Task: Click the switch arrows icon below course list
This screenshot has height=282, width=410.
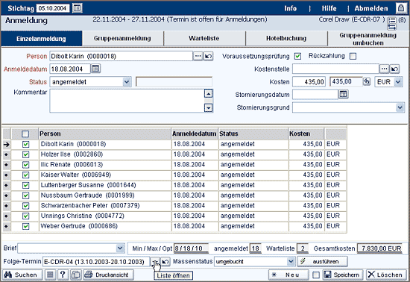Action: pyautogui.click(x=391, y=27)
